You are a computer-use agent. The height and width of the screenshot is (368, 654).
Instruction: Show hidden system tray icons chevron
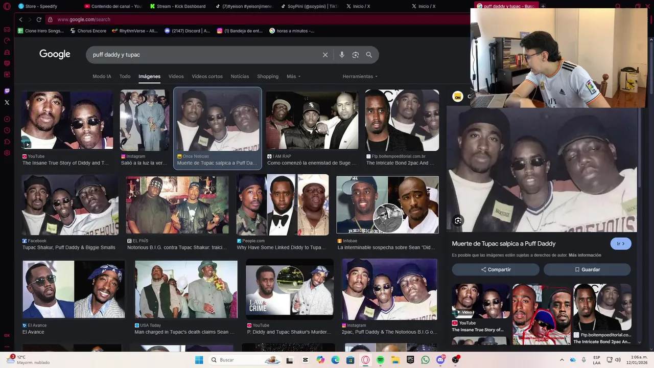(x=562, y=360)
